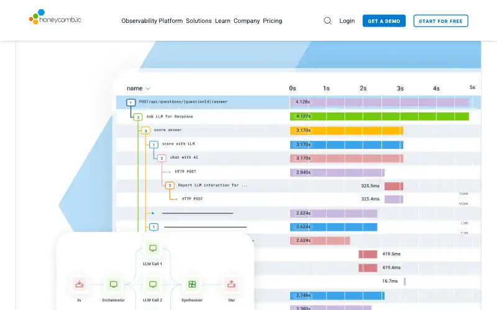Click the pink 3.170s chat with AI bar
The image size is (497, 310).
(347, 159)
